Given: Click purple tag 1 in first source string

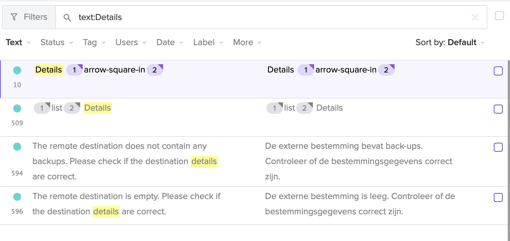Looking at the screenshot, I should pos(74,70).
